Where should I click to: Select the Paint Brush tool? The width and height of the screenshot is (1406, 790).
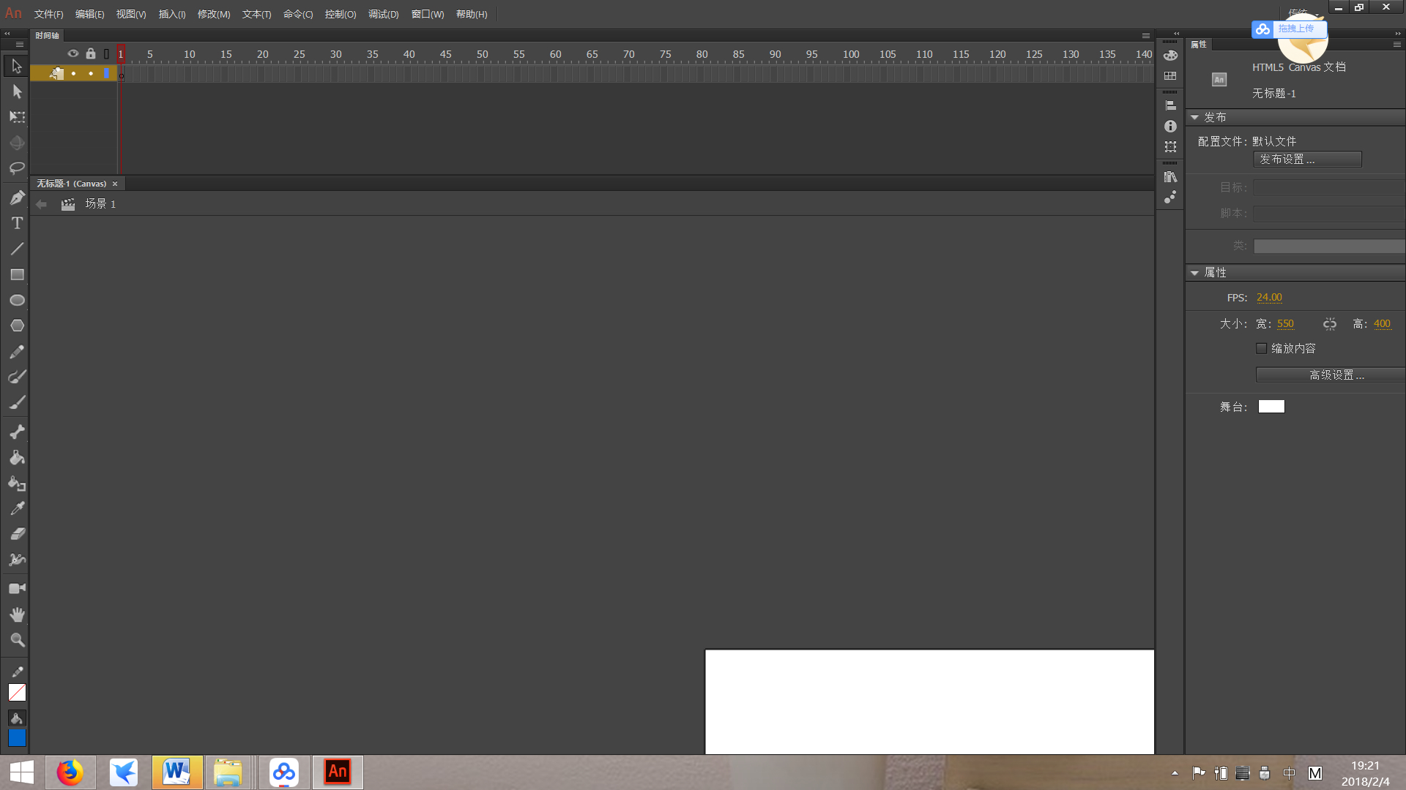pyautogui.click(x=17, y=377)
